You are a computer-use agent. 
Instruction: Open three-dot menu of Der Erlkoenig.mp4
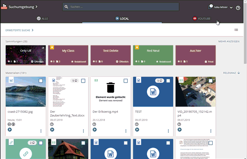[x=126, y=131]
